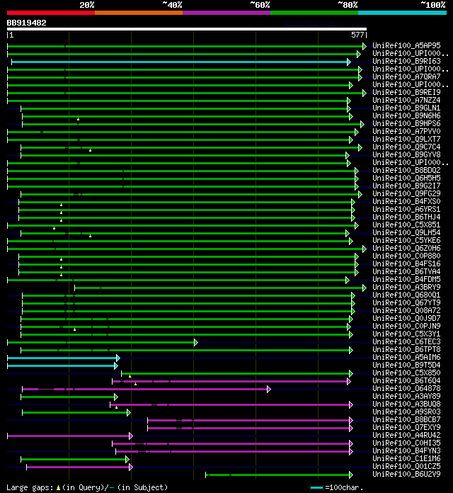Screen dimensions: 453x493
Task: Select hit UniRef100_A7NZZ4
Action: pyautogui.click(x=406, y=100)
